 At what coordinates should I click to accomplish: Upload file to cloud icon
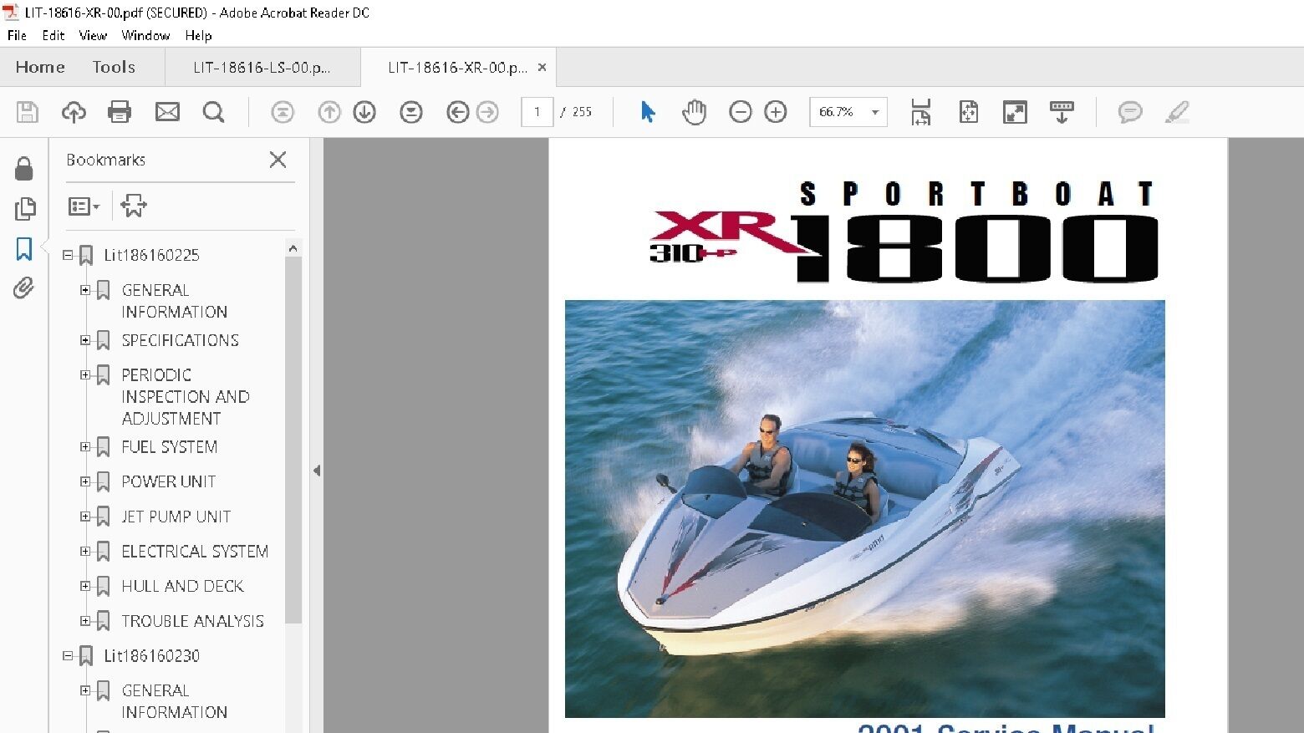pyautogui.click(x=74, y=112)
